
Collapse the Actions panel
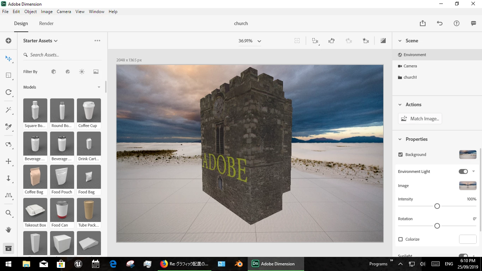(x=400, y=104)
